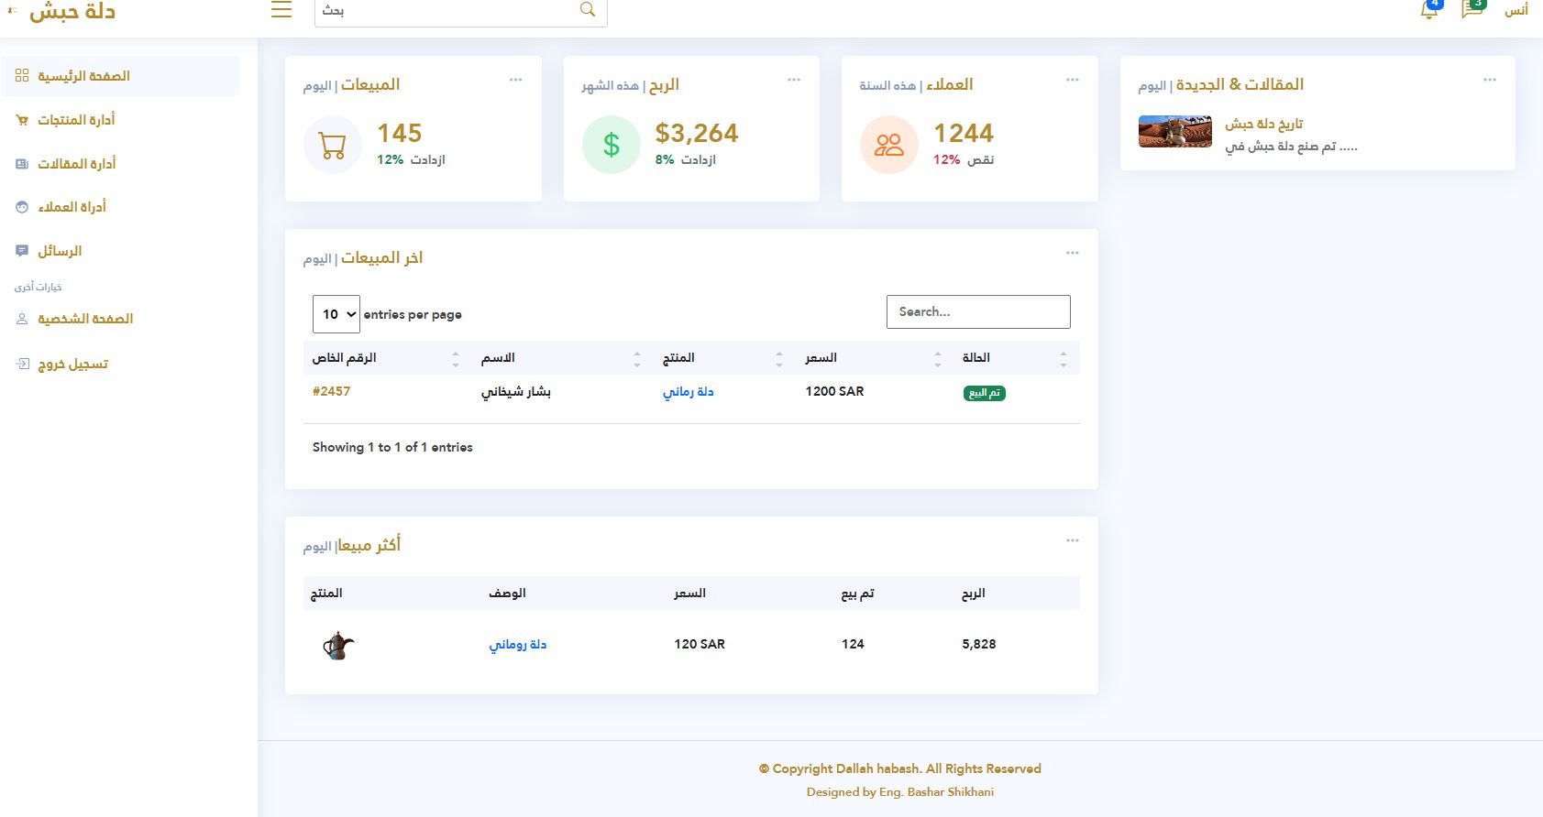Image resolution: width=1543 pixels, height=817 pixels.
Task: Click the دلة رماني product link in sales table
Action: point(688,392)
